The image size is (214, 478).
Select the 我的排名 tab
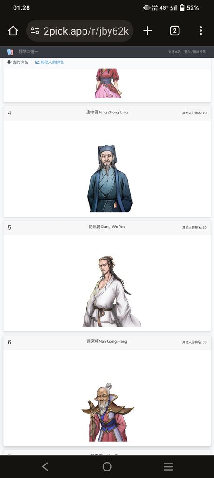click(17, 62)
